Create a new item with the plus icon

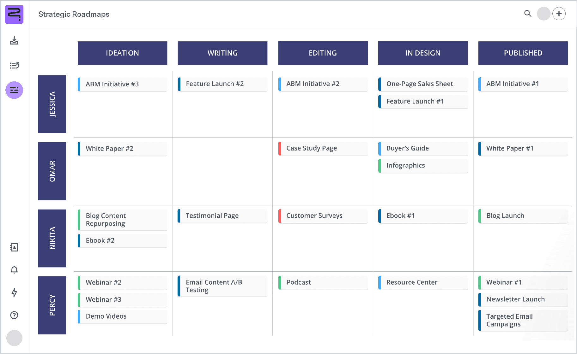[559, 14]
